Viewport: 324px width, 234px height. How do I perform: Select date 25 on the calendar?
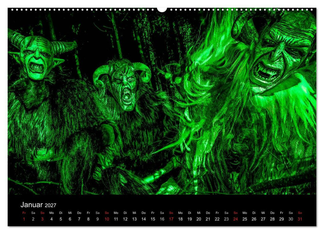coord(245,219)
